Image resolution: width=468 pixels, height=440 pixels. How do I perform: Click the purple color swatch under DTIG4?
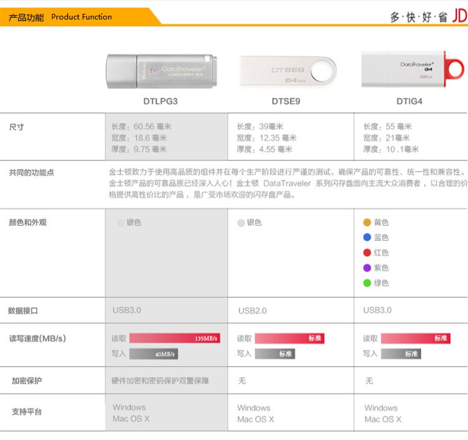367,268
